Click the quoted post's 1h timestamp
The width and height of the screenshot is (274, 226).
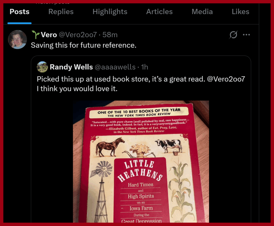[x=144, y=67]
